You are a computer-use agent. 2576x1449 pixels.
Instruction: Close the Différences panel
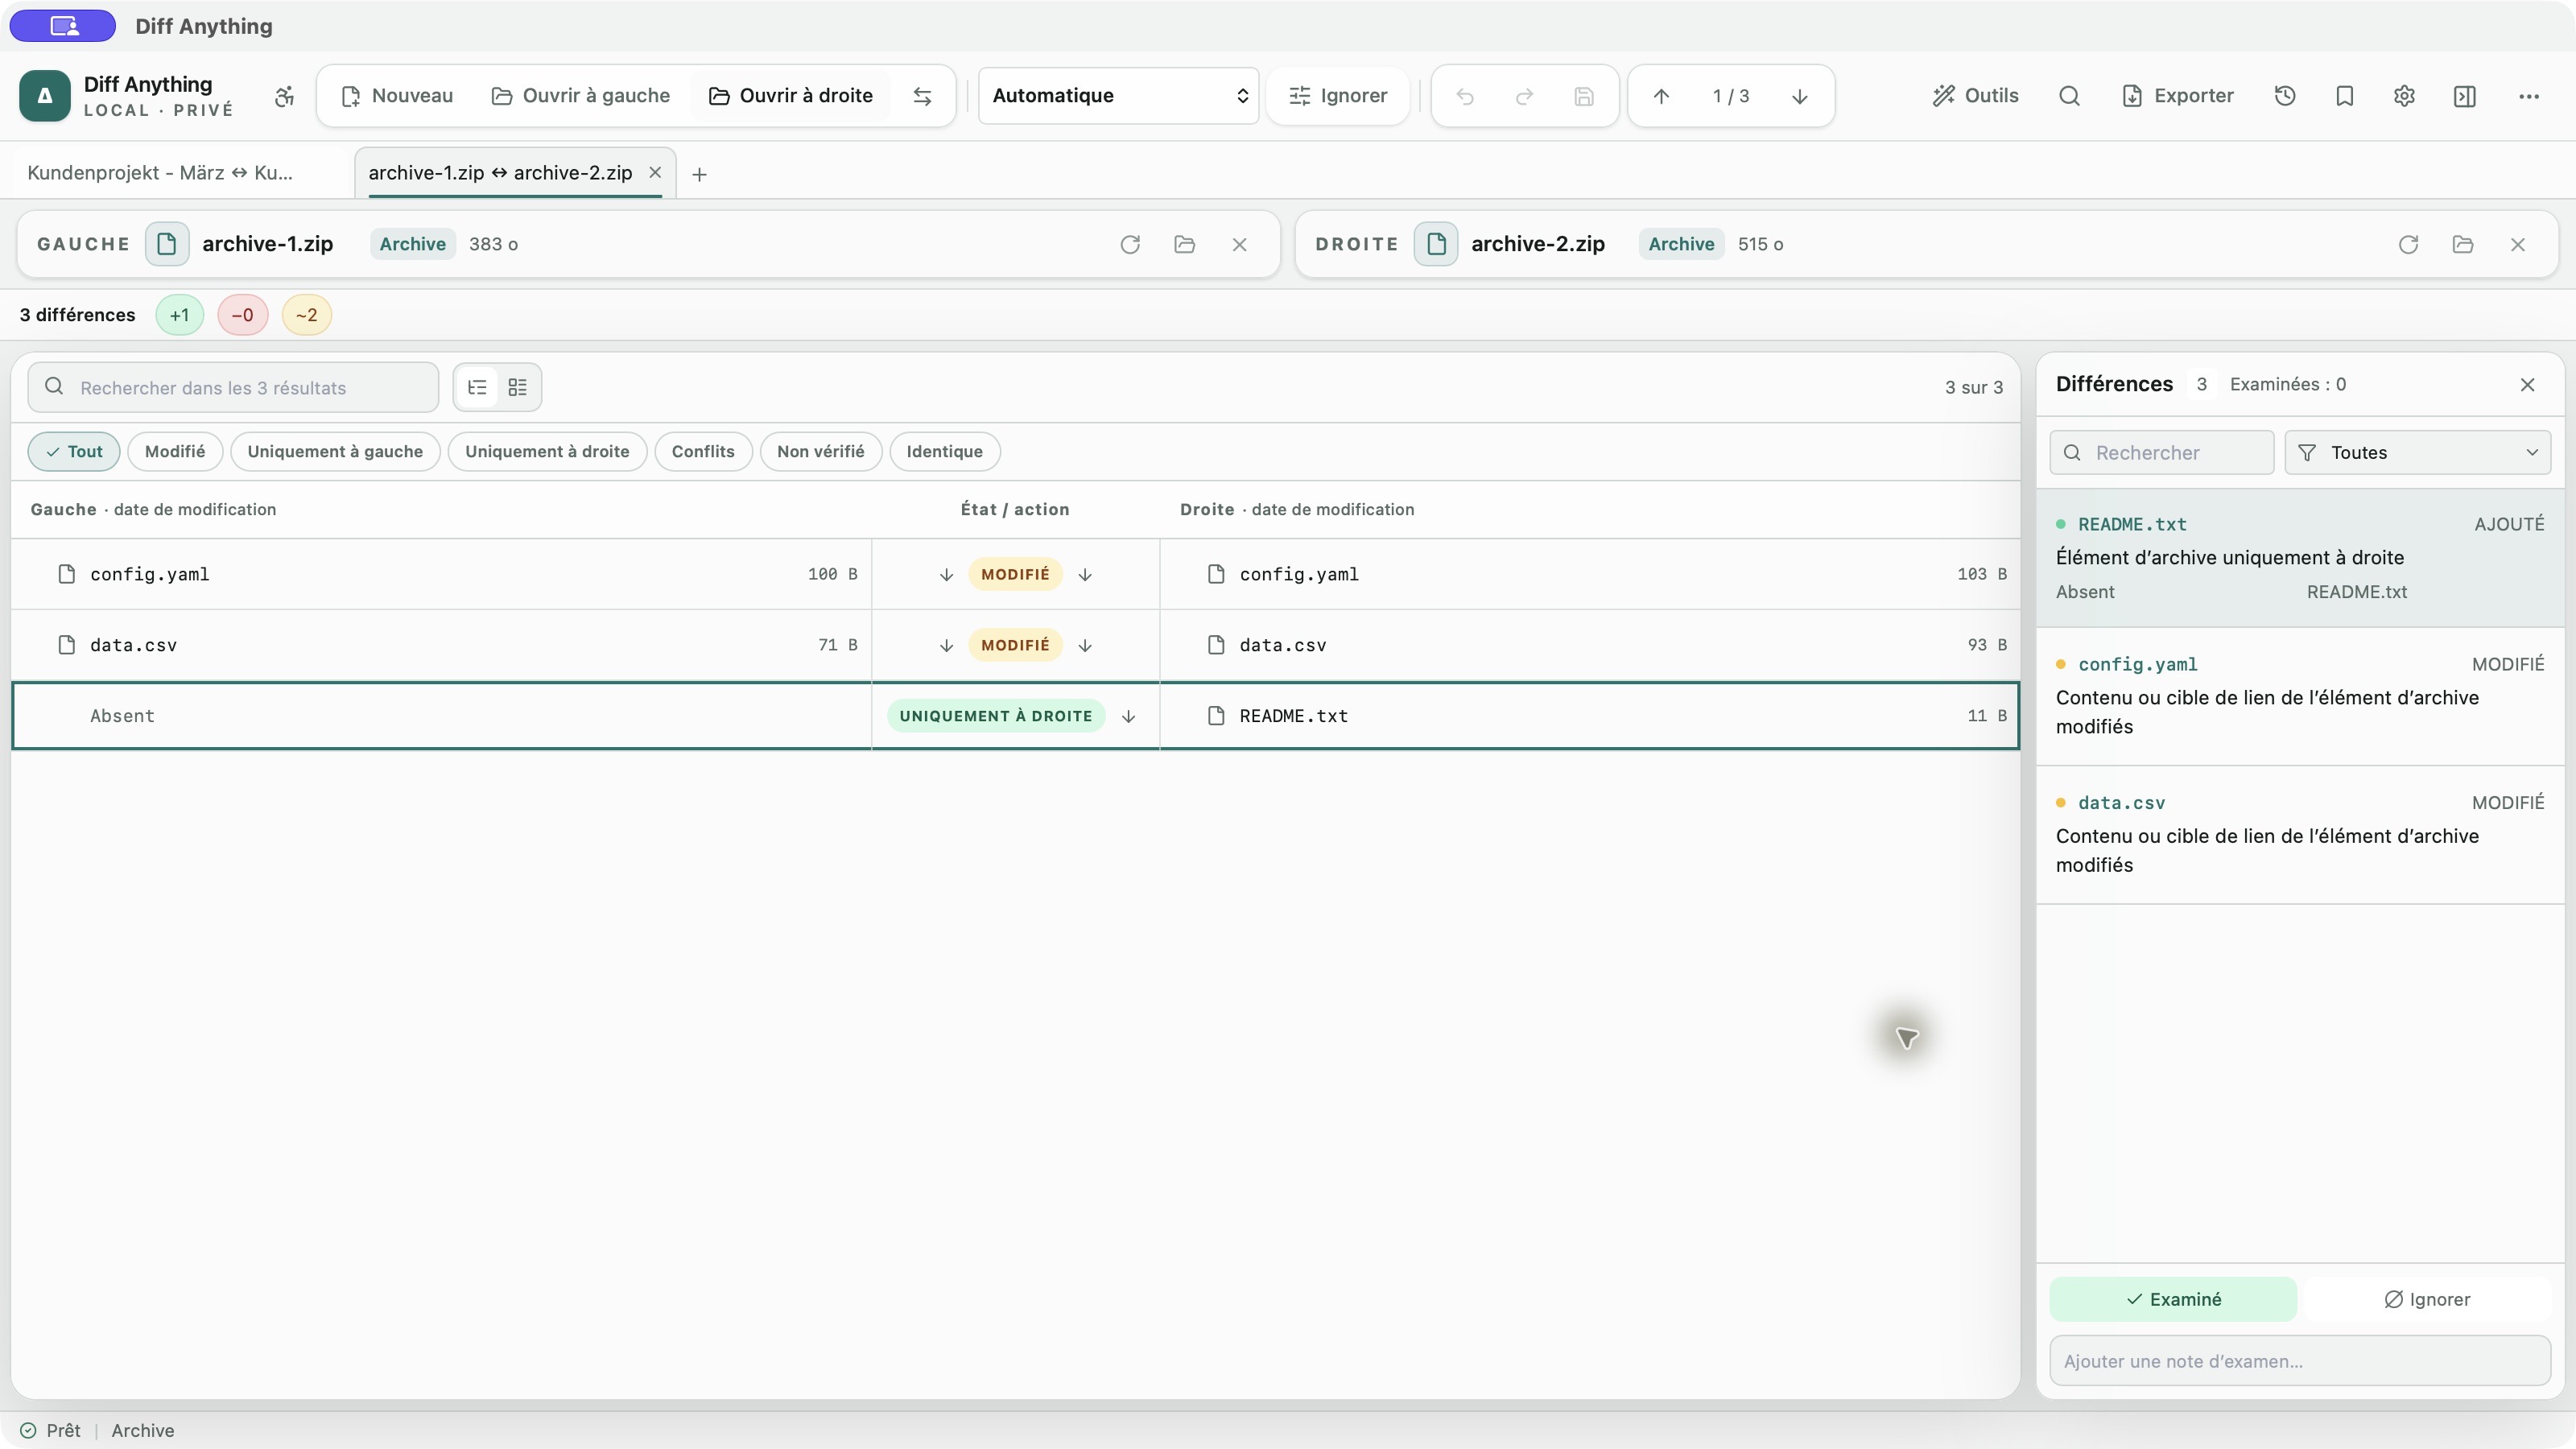tap(2527, 385)
